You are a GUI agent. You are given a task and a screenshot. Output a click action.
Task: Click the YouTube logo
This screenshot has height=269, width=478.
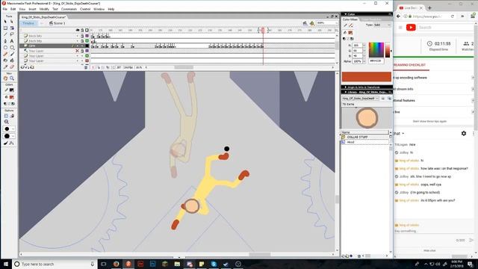click(411, 28)
